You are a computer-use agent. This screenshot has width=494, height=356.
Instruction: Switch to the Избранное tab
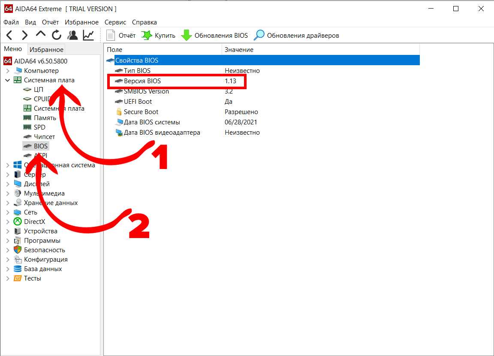click(46, 49)
